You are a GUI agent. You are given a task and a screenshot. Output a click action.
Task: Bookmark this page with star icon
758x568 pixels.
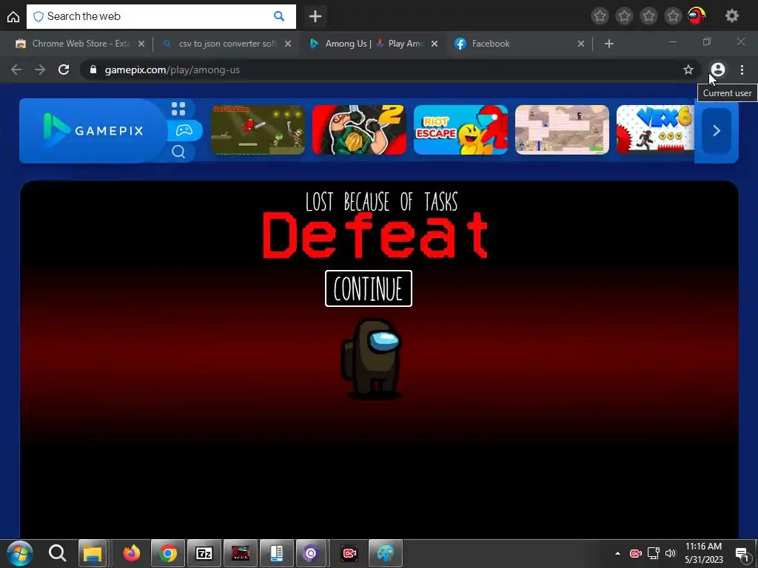tap(688, 70)
